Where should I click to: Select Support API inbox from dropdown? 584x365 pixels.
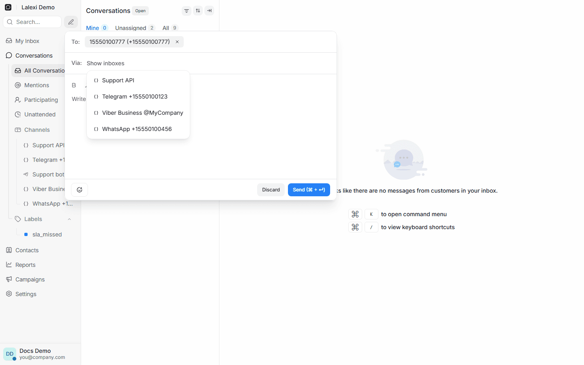click(x=138, y=80)
